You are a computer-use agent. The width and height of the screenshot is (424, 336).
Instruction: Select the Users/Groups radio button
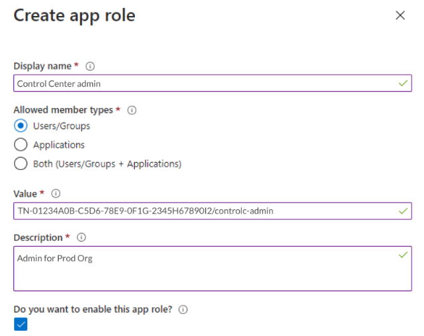click(x=21, y=126)
